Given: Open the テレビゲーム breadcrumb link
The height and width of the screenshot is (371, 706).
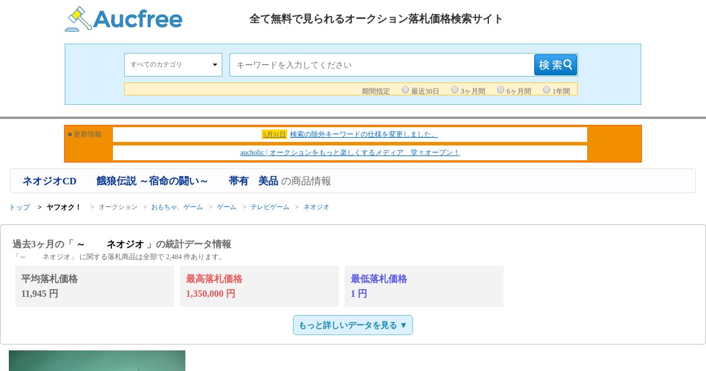Looking at the screenshot, I should point(270,207).
